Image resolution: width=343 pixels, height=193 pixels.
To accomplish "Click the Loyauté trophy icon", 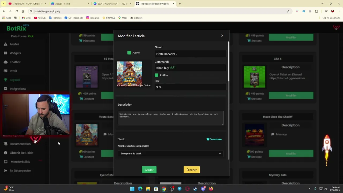I will (5, 80).
